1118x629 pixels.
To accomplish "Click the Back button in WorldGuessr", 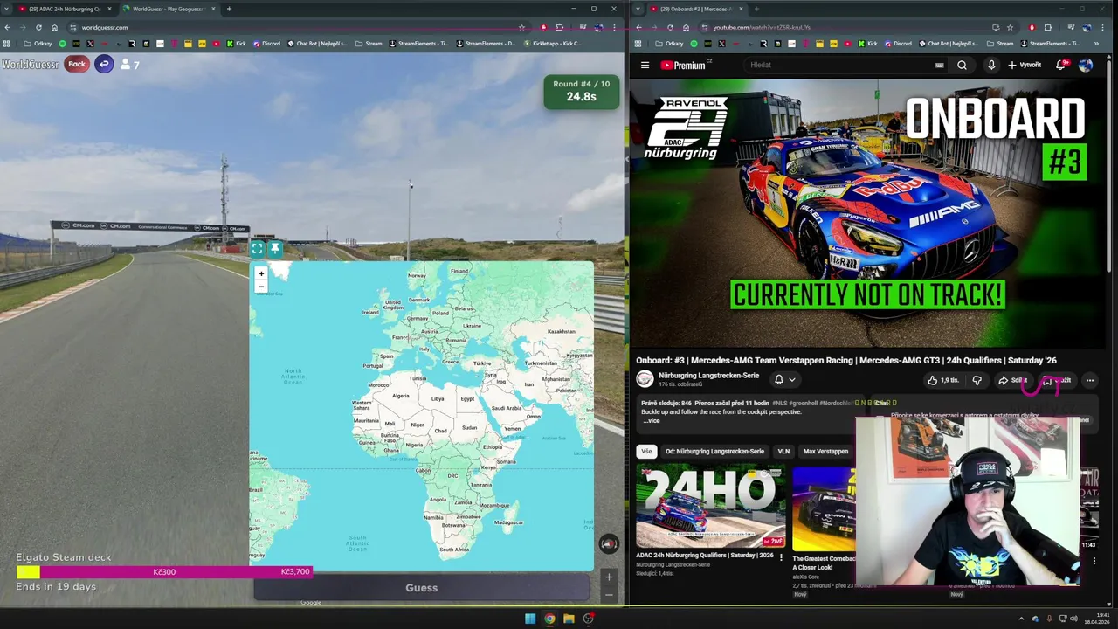I will [x=77, y=64].
